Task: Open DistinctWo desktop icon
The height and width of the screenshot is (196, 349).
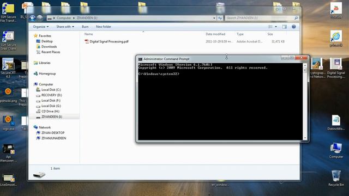Action: coord(336,122)
